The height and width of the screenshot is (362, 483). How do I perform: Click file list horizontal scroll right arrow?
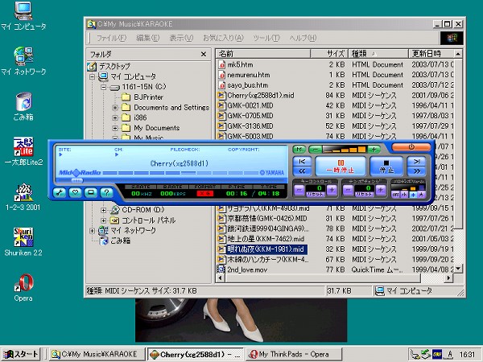pyautogui.click(x=448, y=278)
